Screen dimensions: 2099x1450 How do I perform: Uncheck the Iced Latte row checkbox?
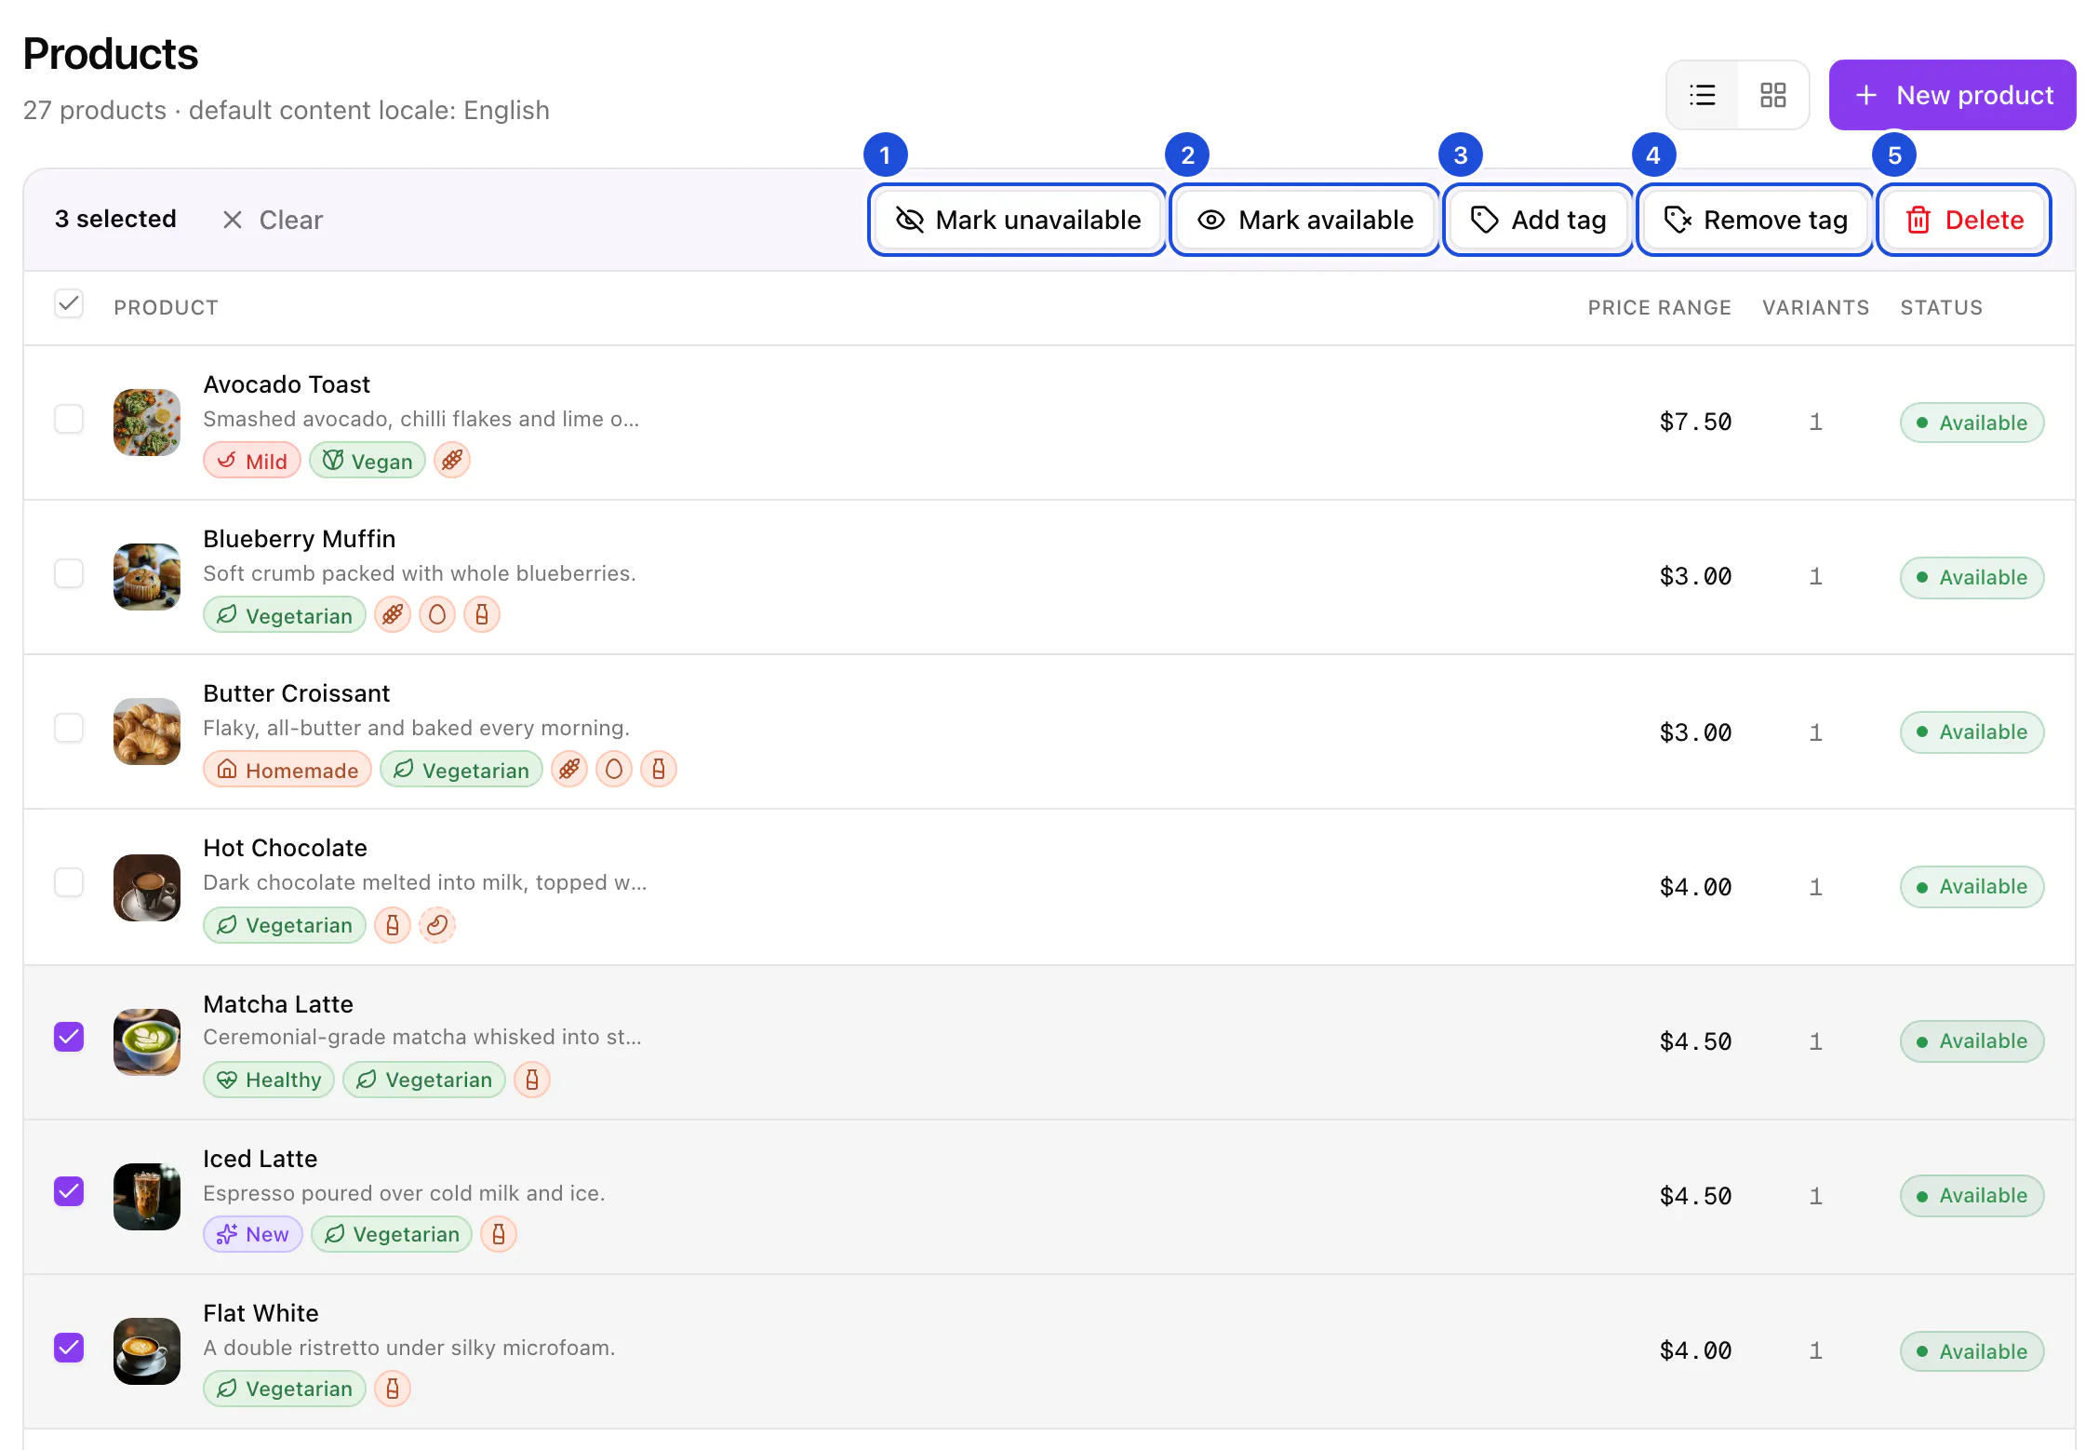click(x=69, y=1191)
